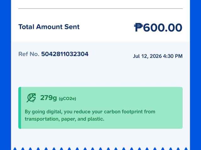Open the green carbon footprint banner
Image resolution: width=201 pixels, height=150 pixels.
(100, 108)
